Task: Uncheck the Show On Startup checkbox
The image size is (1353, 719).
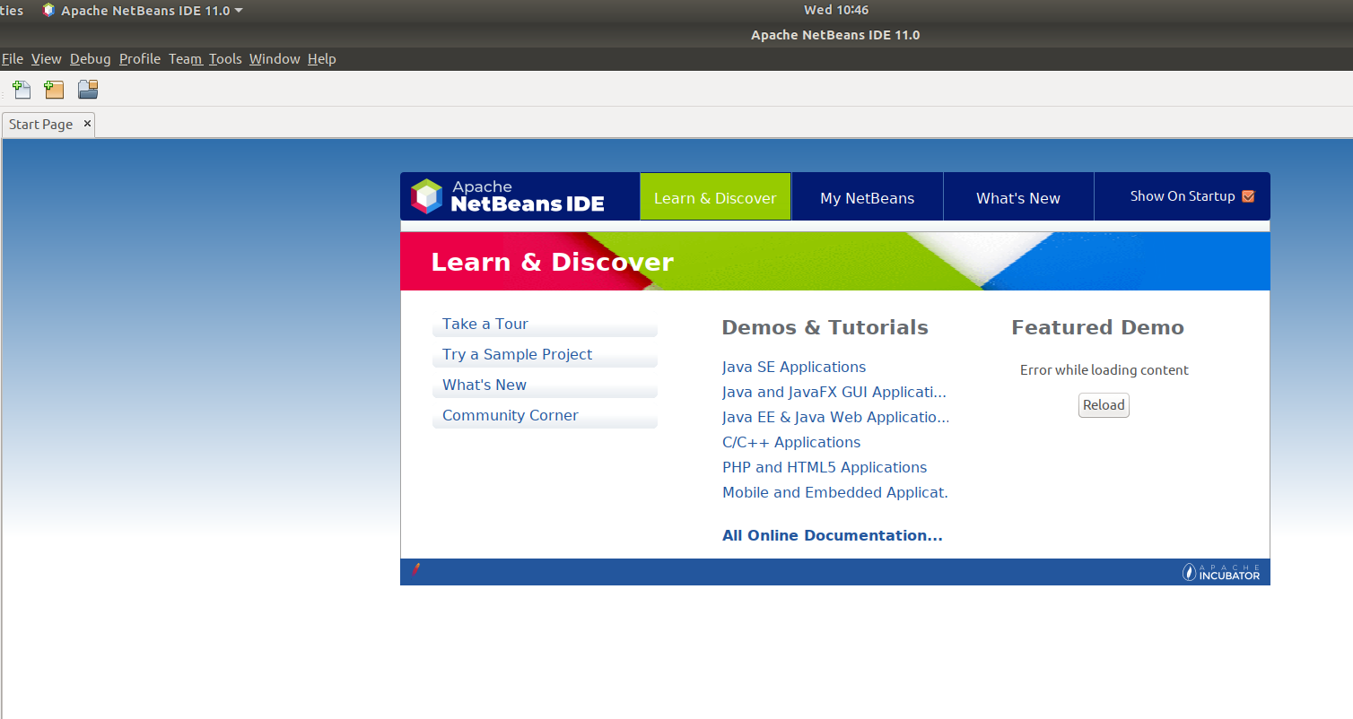Action: tap(1248, 196)
